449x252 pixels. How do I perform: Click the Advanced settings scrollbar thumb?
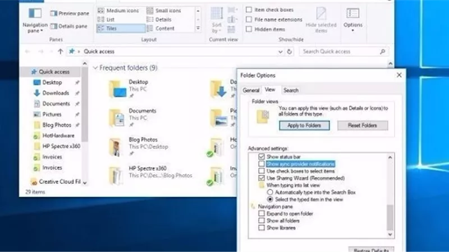coord(390,218)
